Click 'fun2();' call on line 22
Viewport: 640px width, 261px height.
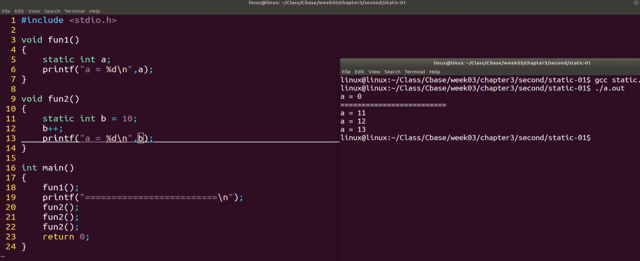point(61,227)
